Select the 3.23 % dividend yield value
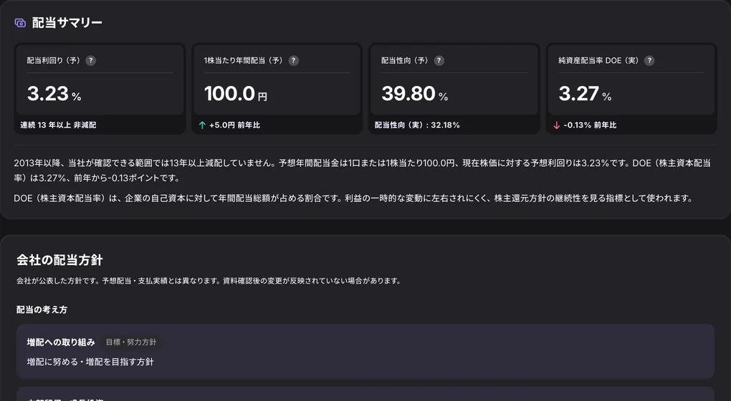The height and width of the screenshot is (401, 731). coord(54,94)
